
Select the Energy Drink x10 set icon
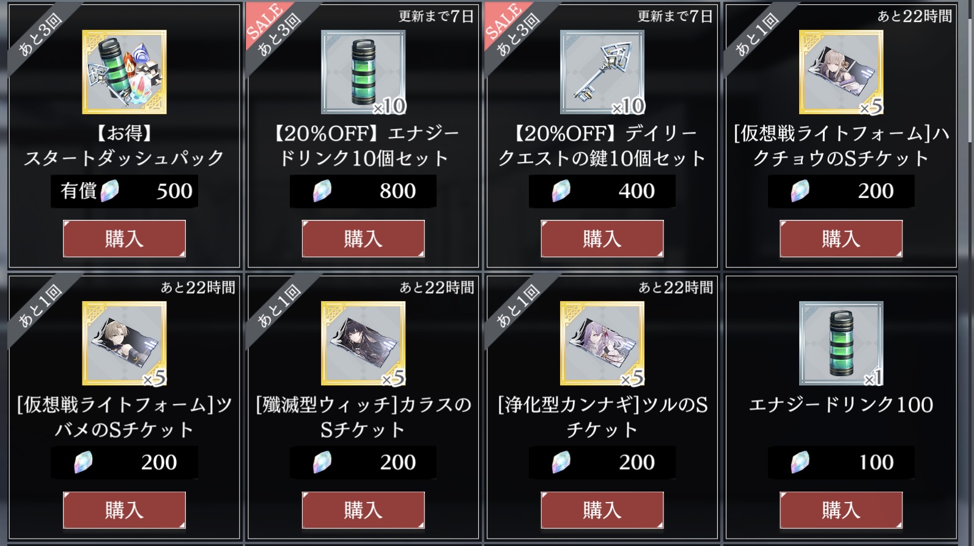coord(363,72)
